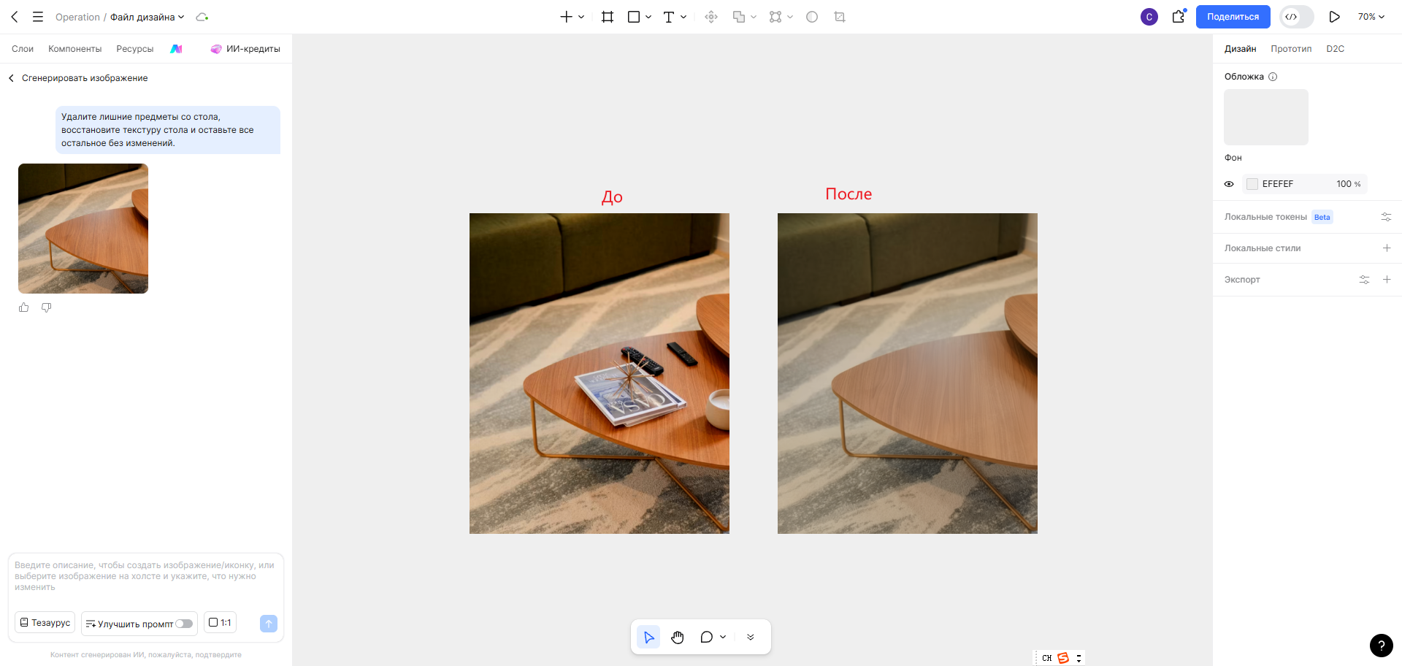Viewport: 1402px width, 666px height.
Task: Switch to the Прототип tab
Action: pyautogui.click(x=1291, y=49)
